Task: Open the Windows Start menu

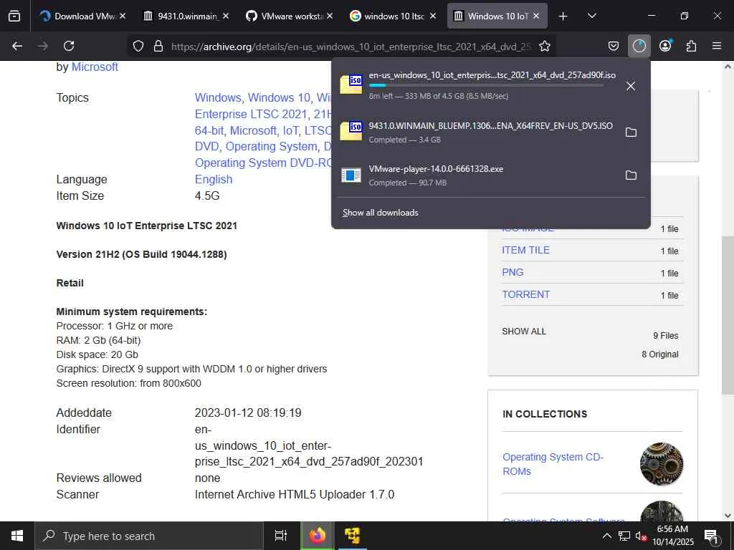Action: 17,536
